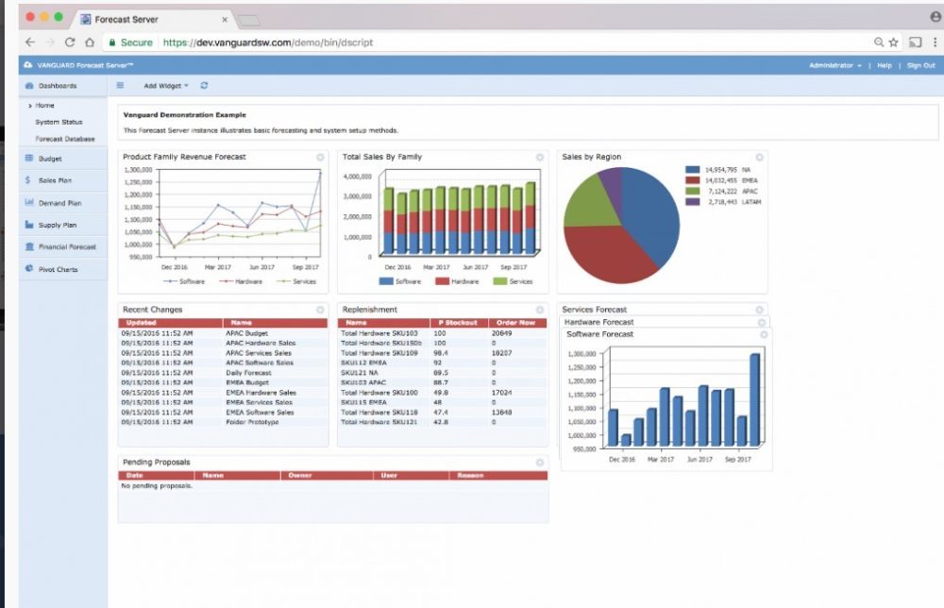Open the Administrator user dropdown
This screenshot has width=944, height=608.
835,66
